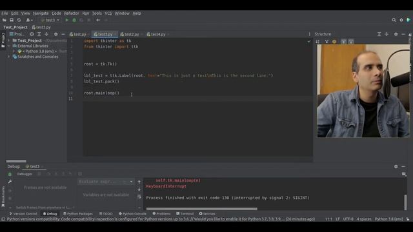Expand Python 3.8 (env) tree node
Screen dimensions: 413x232
[x=14, y=52]
